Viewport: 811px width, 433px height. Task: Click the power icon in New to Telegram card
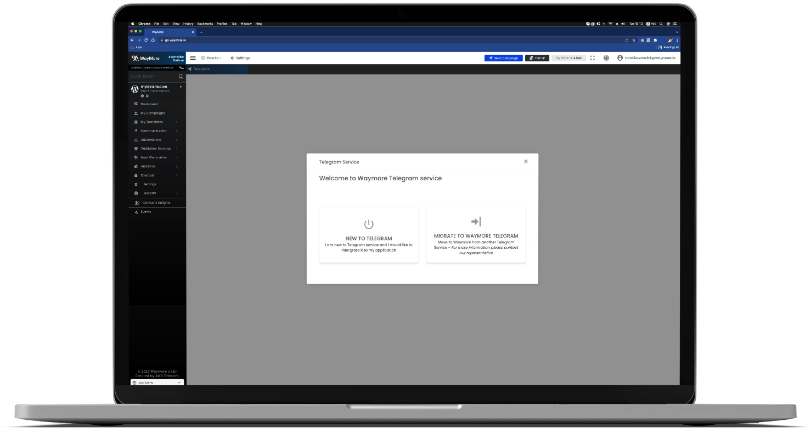pyautogui.click(x=369, y=224)
